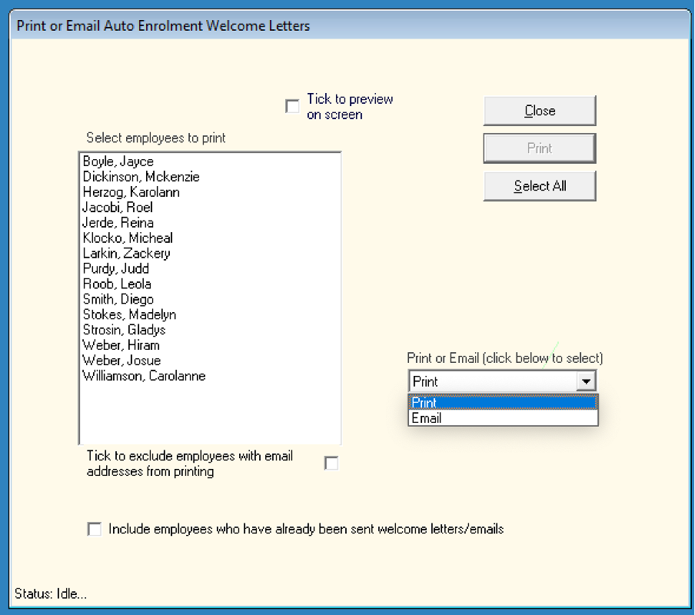Select employee Weber, Josue
This screenshot has height=615, width=695.
[121, 361]
